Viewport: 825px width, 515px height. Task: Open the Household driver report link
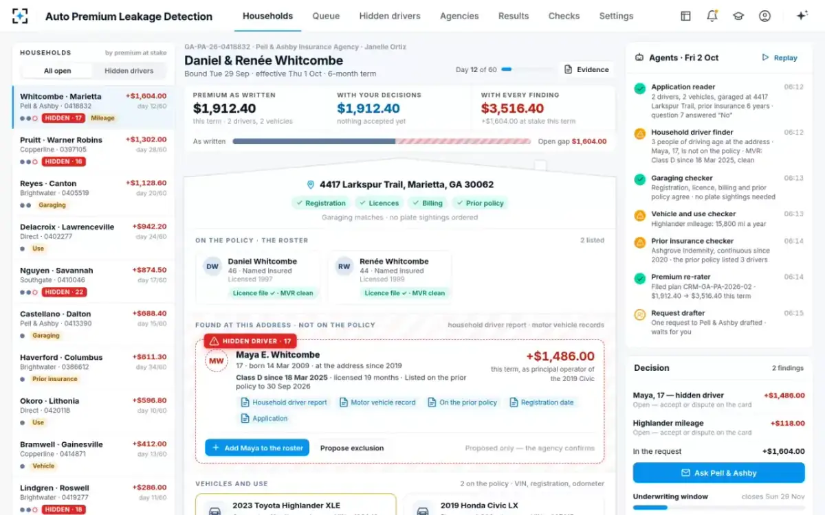pos(284,402)
